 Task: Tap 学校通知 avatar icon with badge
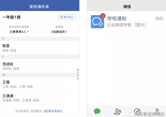click(x=97, y=22)
